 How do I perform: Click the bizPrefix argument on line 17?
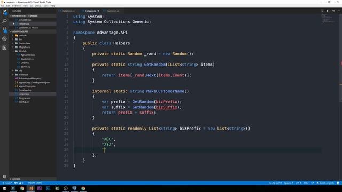166,102
